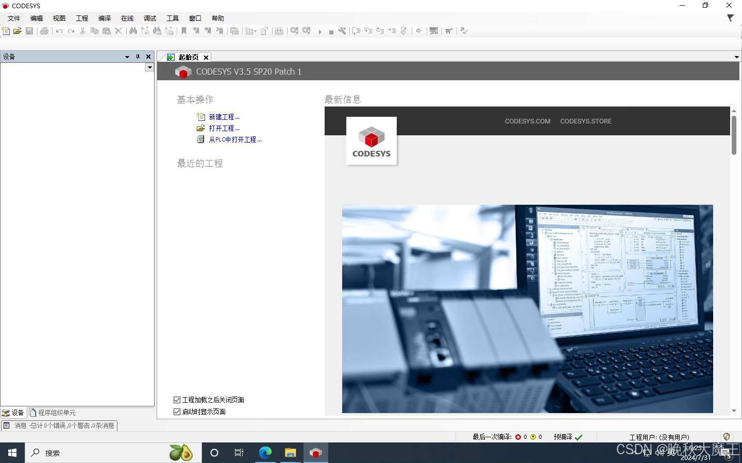Open the 设备 panel header dropdown arrow
The width and height of the screenshot is (742, 463).
tap(127, 57)
